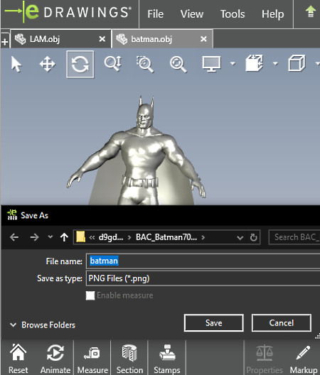Open the Stamps tool

point(167,358)
